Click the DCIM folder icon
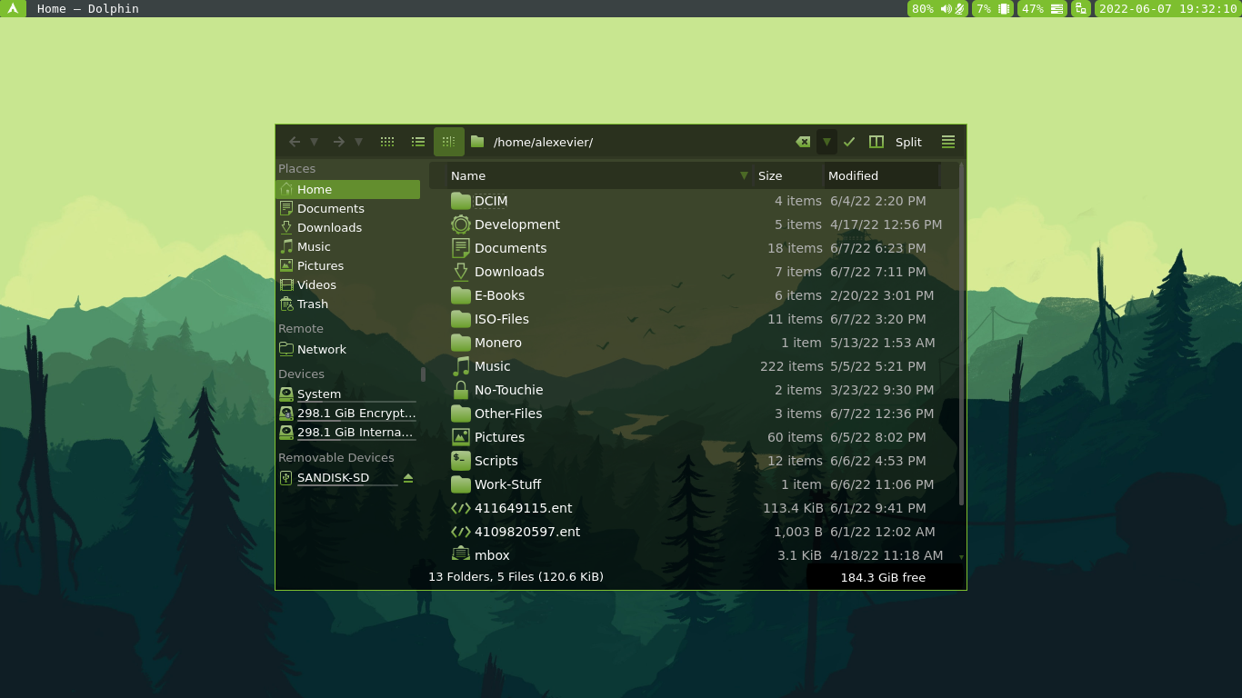This screenshot has width=1242, height=698. tap(461, 201)
